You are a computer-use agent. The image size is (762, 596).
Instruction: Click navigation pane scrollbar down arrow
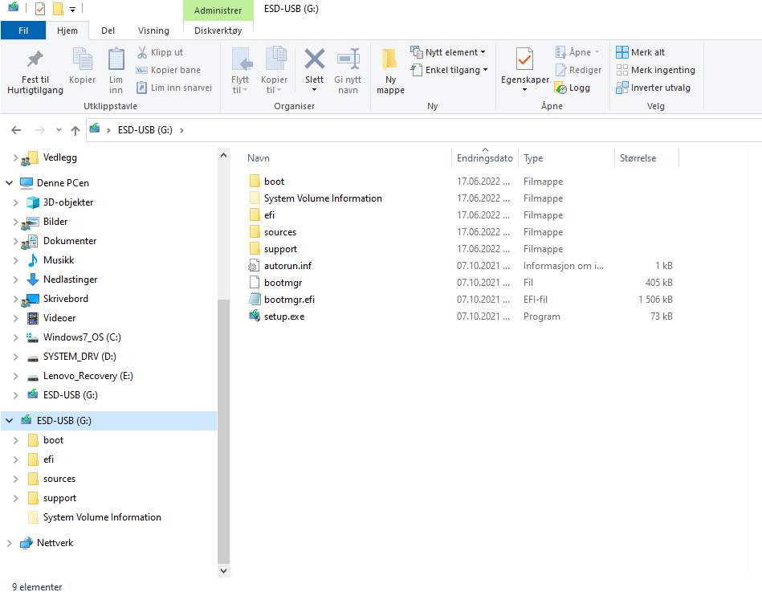(x=223, y=571)
